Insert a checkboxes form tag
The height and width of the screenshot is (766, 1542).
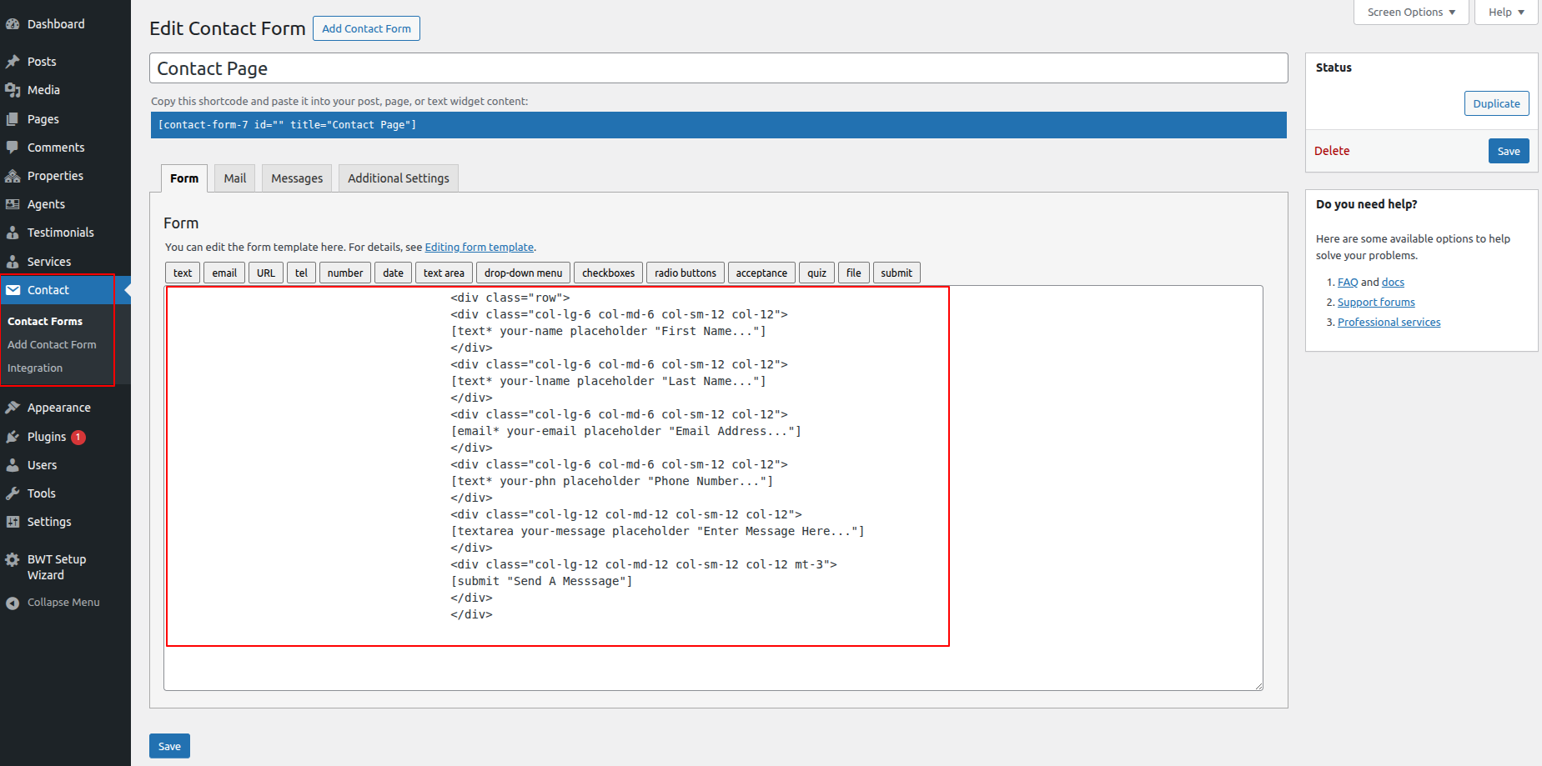(x=608, y=273)
